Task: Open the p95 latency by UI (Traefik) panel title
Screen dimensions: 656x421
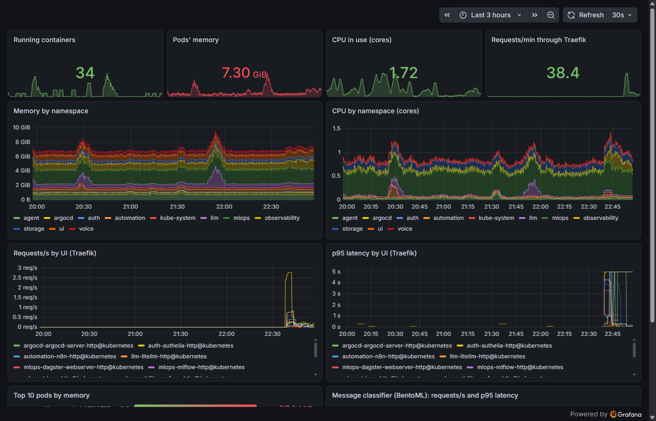Action: tap(374, 253)
